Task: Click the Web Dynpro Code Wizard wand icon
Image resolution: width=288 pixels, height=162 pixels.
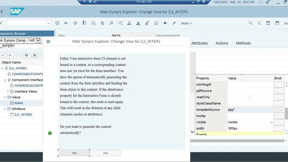Action: pos(174,23)
